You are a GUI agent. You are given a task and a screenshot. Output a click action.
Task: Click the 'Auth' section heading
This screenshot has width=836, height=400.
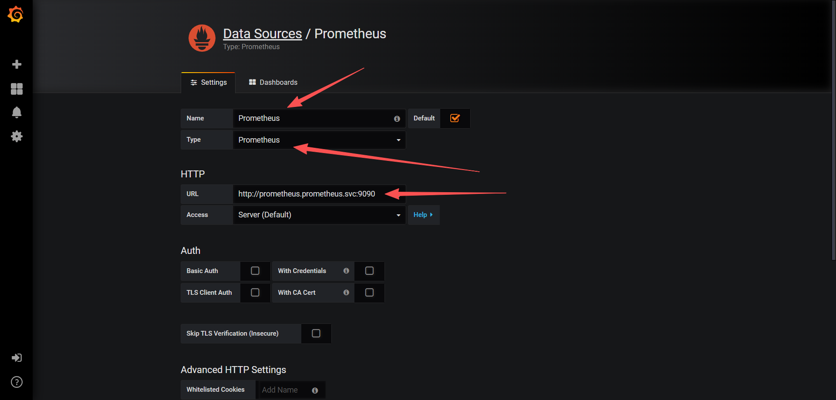[x=190, y=250]
